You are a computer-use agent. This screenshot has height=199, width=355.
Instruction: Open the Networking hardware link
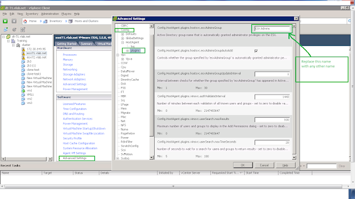pyautogui.click(x=70, y=70)
